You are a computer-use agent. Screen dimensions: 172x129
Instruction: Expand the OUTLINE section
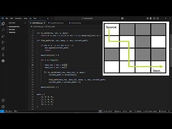point(17,29)
